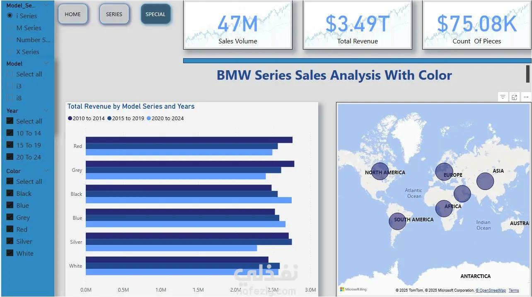Click the Terms link on the map
Screen dimensions: 532x297
[514, 290]
